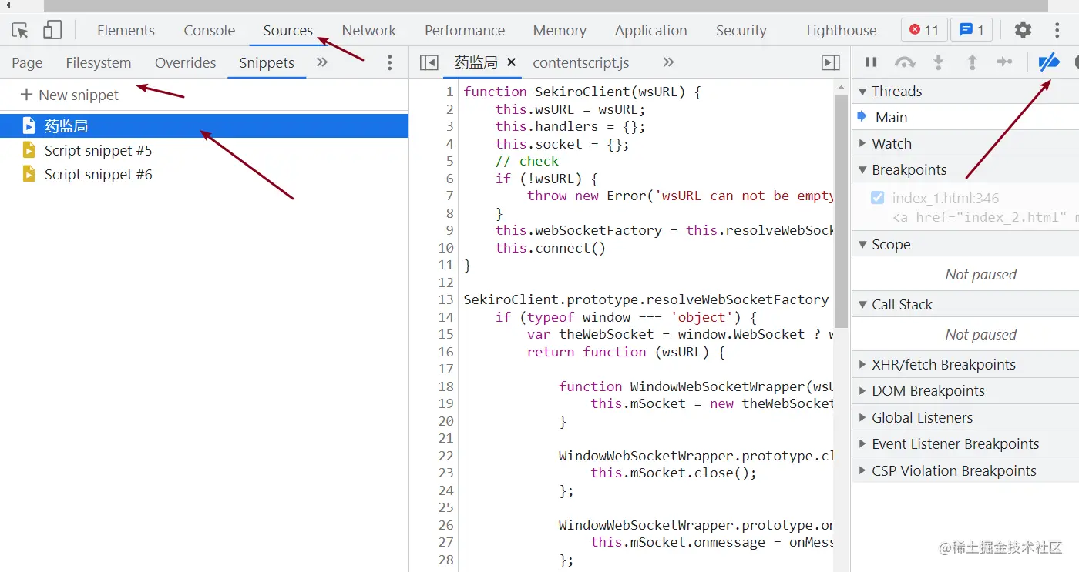The width and height of the screenshot is (1079, 572).
Task: Click the 药监局 snippet file icon
Action: point(29,125)
